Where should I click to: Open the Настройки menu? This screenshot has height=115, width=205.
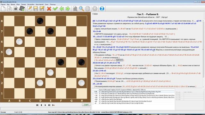click(31, 4)
